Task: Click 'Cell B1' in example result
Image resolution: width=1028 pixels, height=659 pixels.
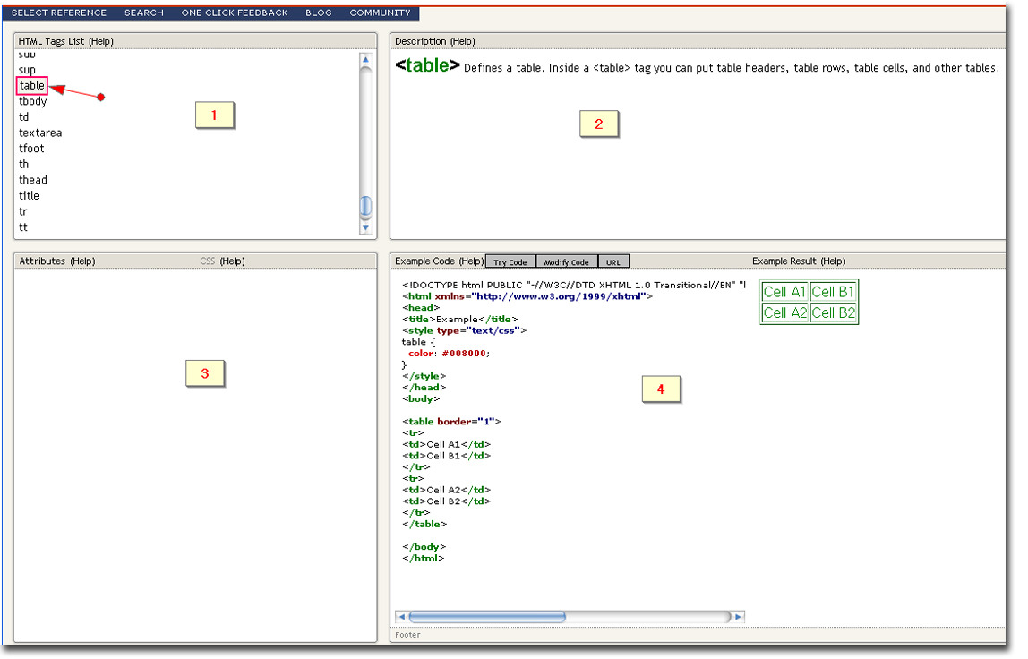Action: [834, 293]
